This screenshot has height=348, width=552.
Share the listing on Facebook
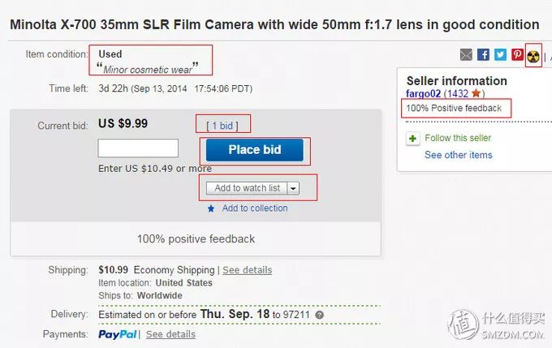(x=483, y=55)
